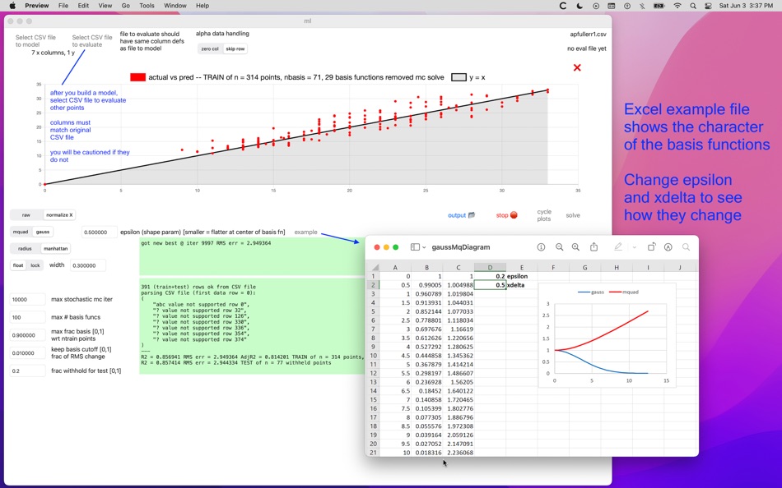Click the gray 'y = x' legend swatch
The height and width of the screenshot is (488, 782).
coord(458,77)
